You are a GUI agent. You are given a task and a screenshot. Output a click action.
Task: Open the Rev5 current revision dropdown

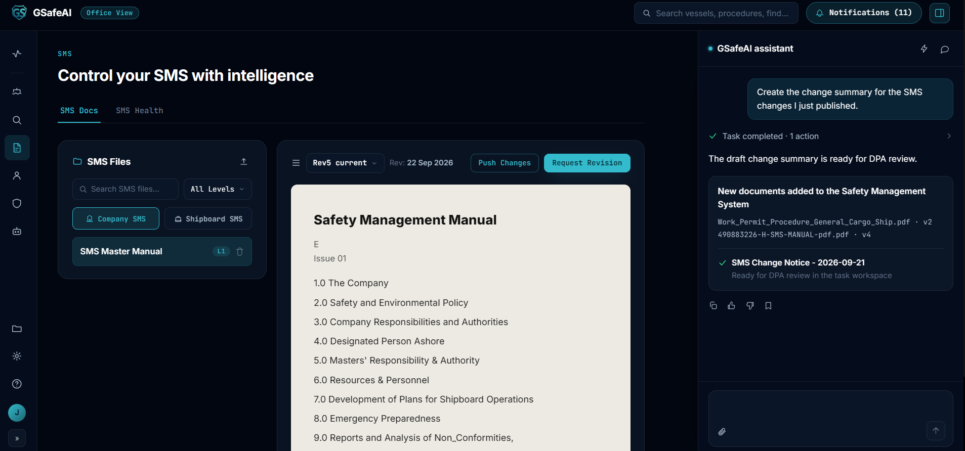point(345,163)
